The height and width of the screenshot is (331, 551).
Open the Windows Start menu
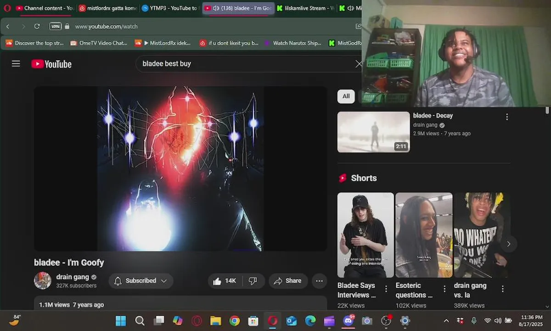(121, 321)
